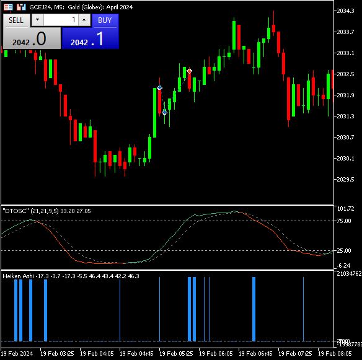Click the 2032.5 price axis label
The height and width of the screenshot is (360, 362).
click(x=345, y=74)
